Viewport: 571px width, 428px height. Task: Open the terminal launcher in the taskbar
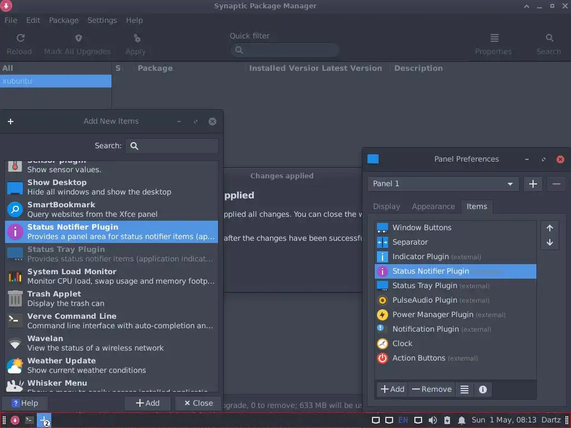29,420
